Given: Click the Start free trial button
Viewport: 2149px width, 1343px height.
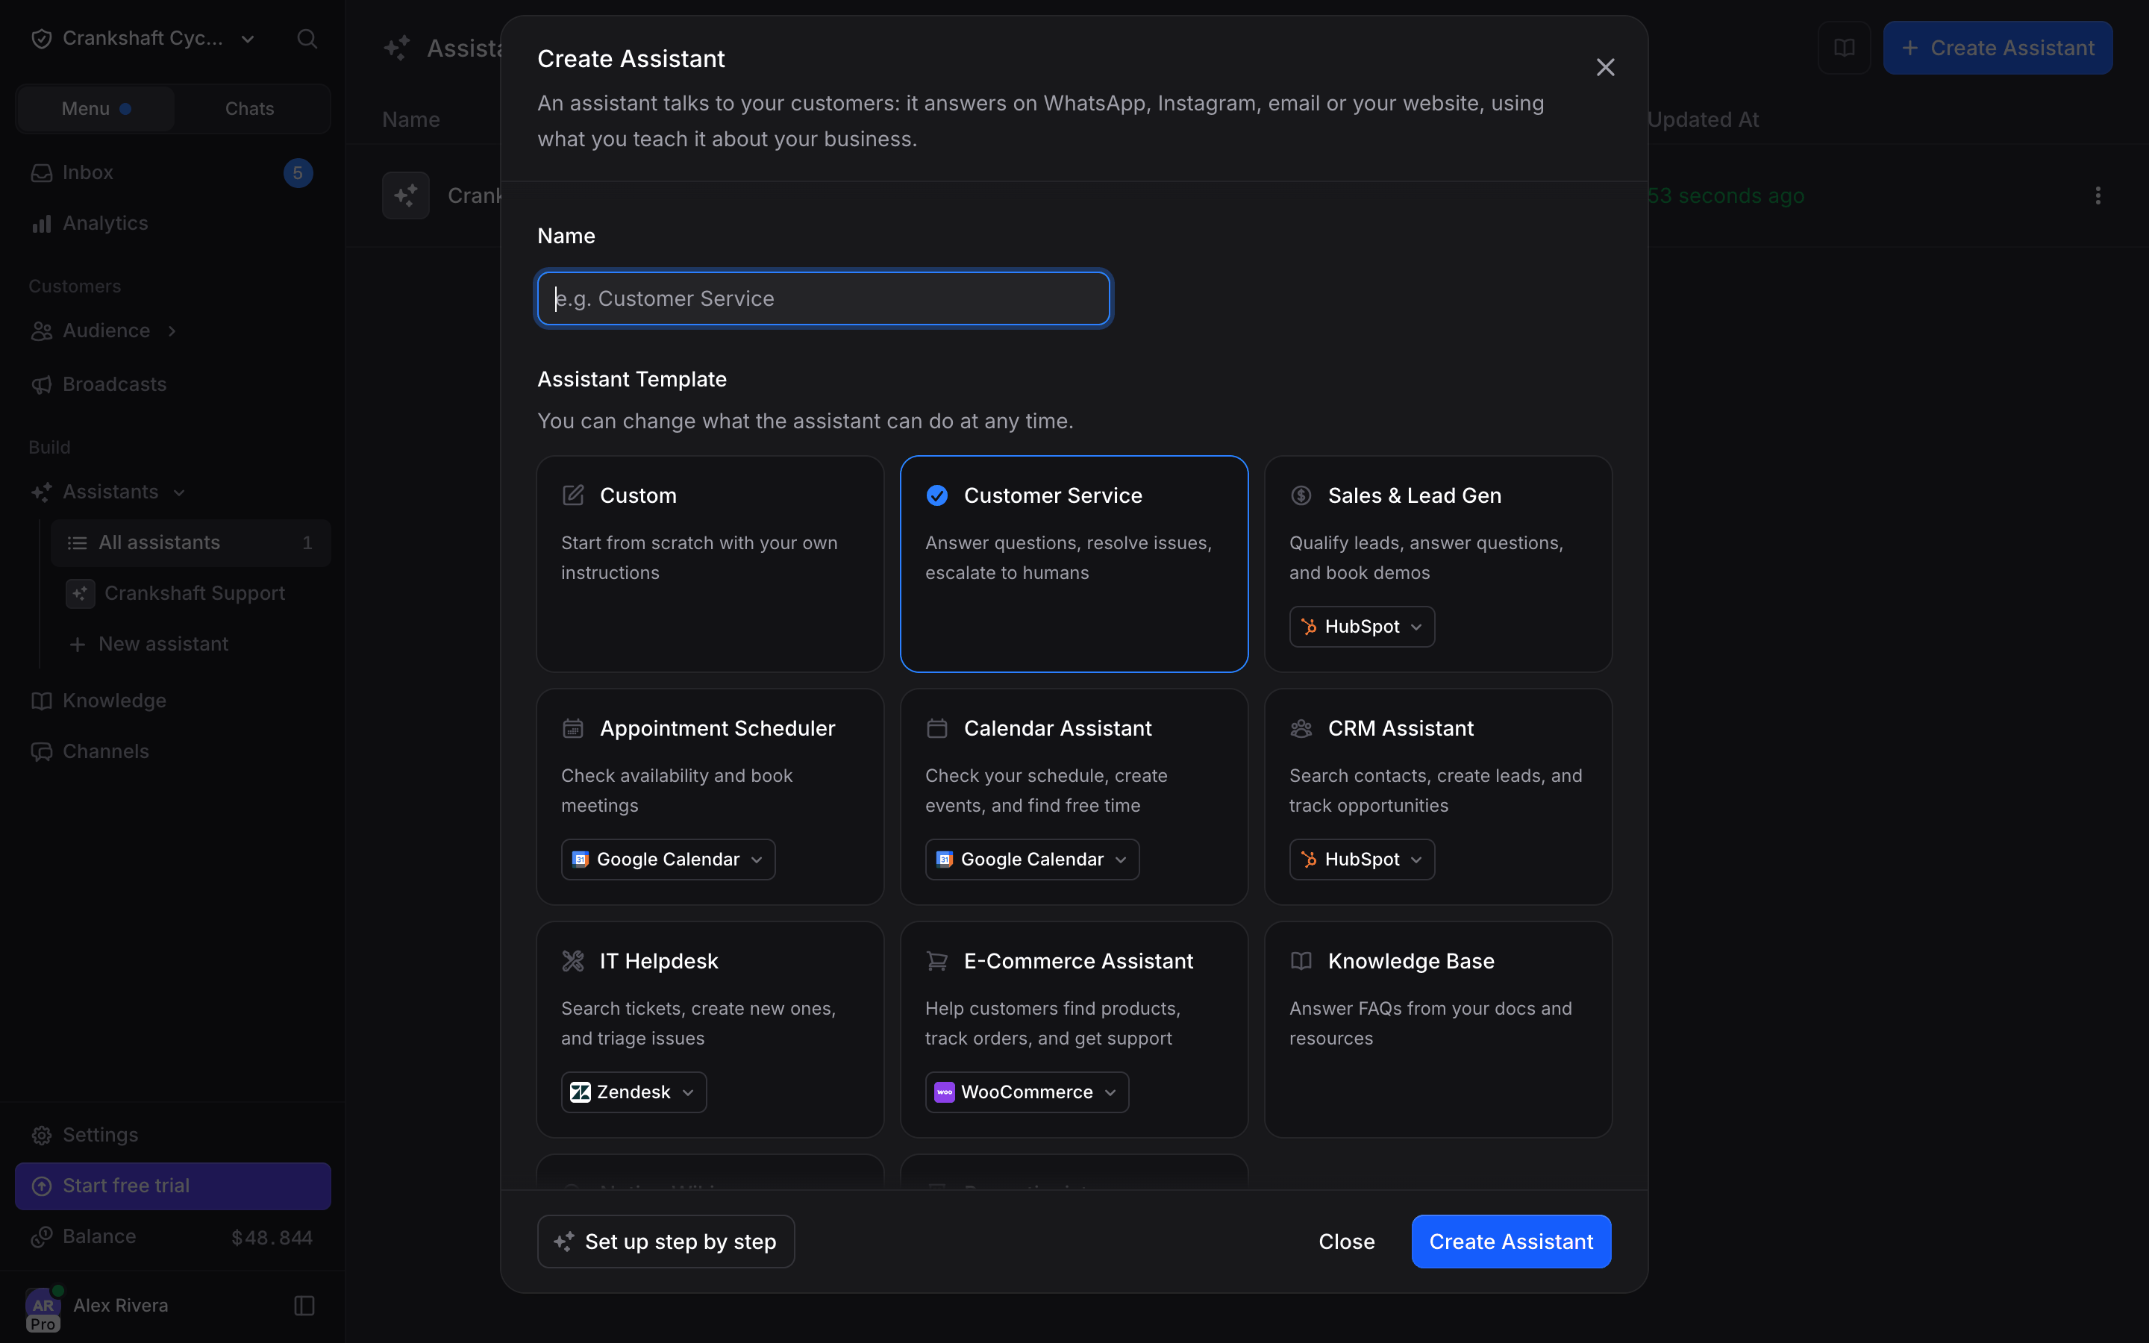Looking at the screenshot, I should (x=173, y=1186).
